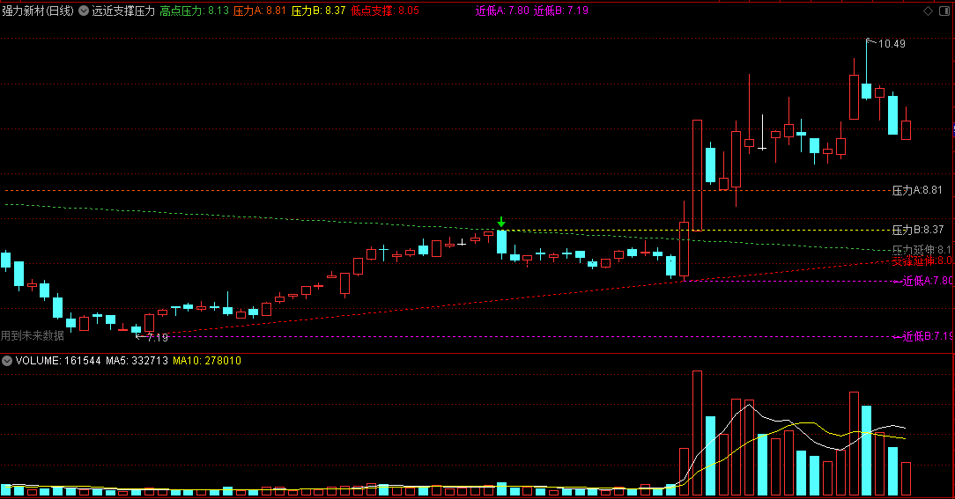Screen dimensions: 955x499
Task: Select the 高点压力: 8.13 value
Action: [x=195, y=11]
